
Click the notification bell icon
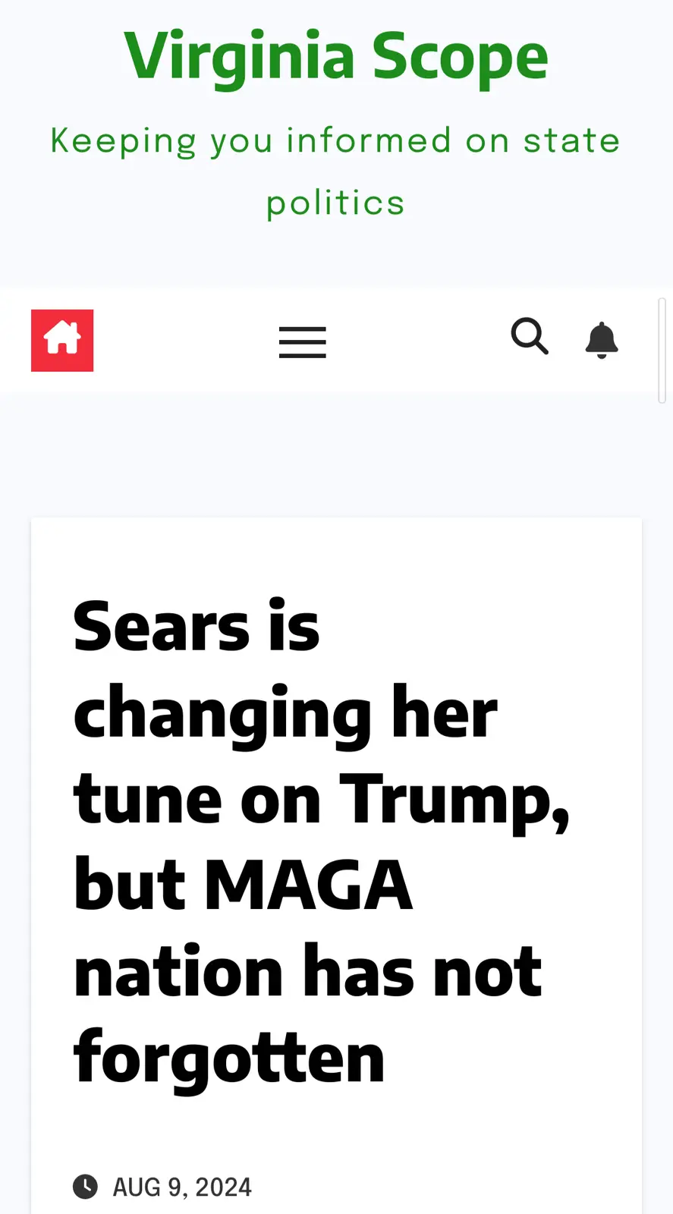[x=602, y=340]
